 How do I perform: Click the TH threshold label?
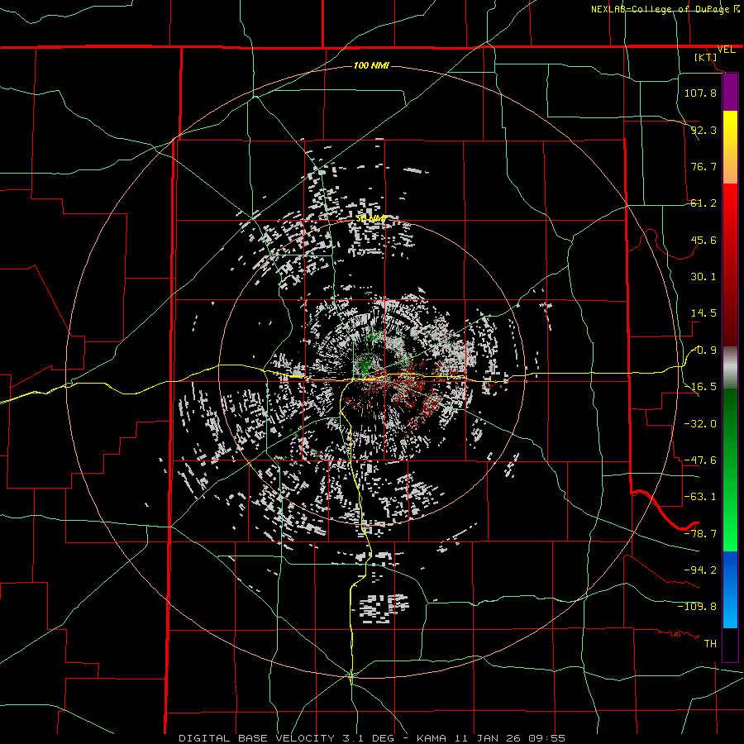coord(710,644)
